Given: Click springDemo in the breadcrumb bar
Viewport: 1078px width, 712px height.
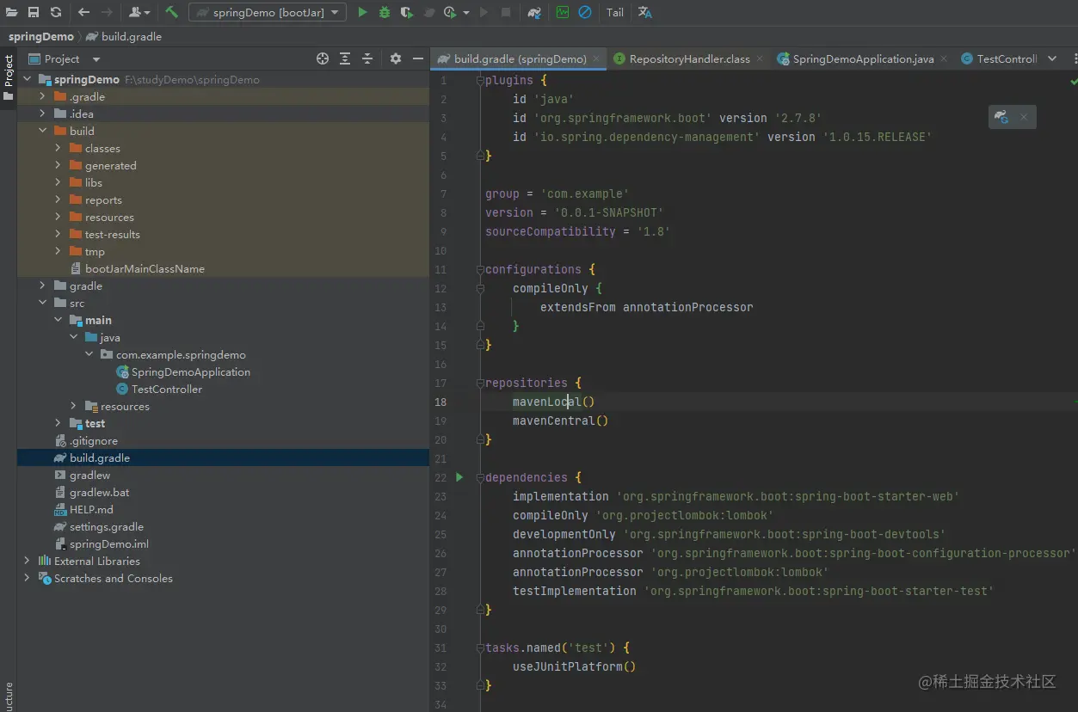Looking at the screenshot, I should 41,36.
